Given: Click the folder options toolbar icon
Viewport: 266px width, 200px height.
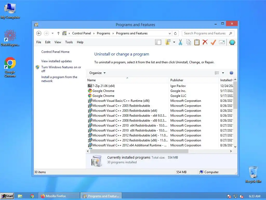Looking at the screenshot, I should tap(168, 42).
